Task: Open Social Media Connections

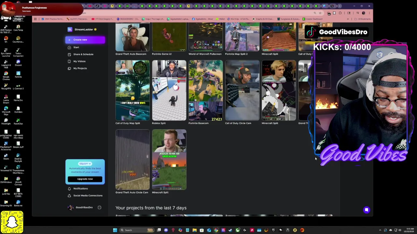Action: click(x=88, y=196)
